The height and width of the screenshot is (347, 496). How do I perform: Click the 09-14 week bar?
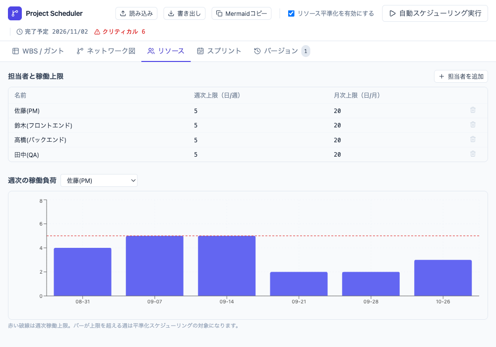(227, 266)
